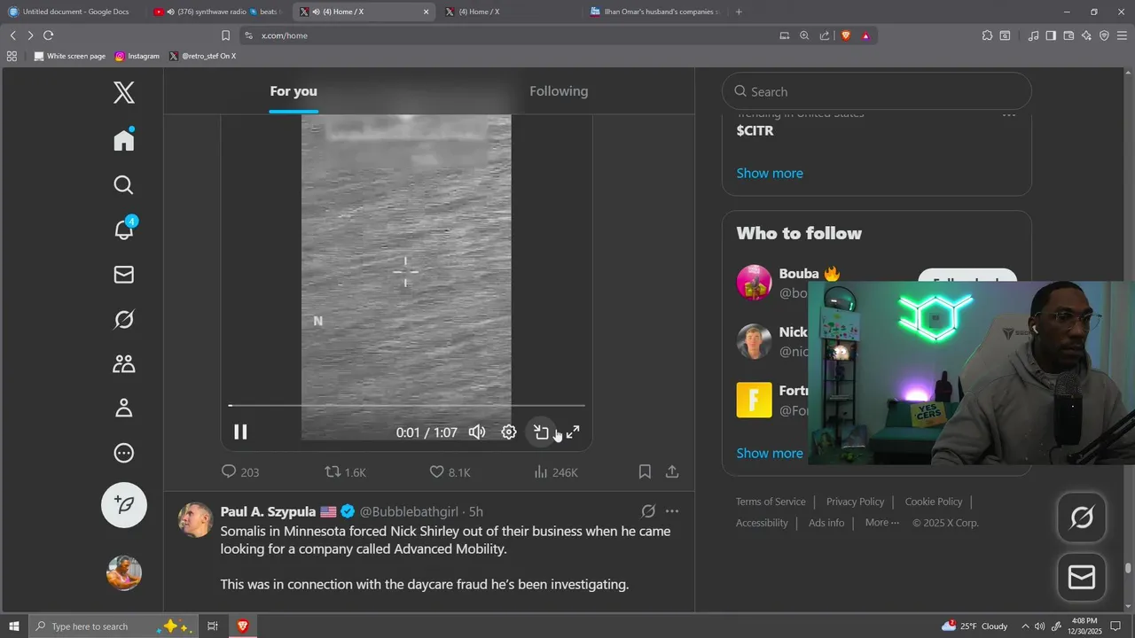
Task: Ask Grok about Paul A. Szypula's post
Action: tap(648, 511)
